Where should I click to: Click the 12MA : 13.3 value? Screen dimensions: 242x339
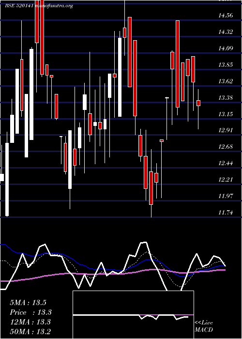[x=30, y=322]
